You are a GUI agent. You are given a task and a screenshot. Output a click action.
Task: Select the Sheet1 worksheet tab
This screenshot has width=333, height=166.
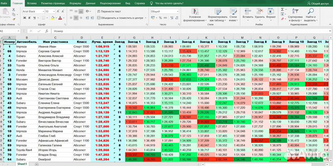tap(22, 164)
